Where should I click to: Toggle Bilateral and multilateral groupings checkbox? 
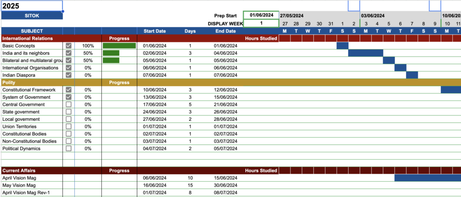[68, 61]
